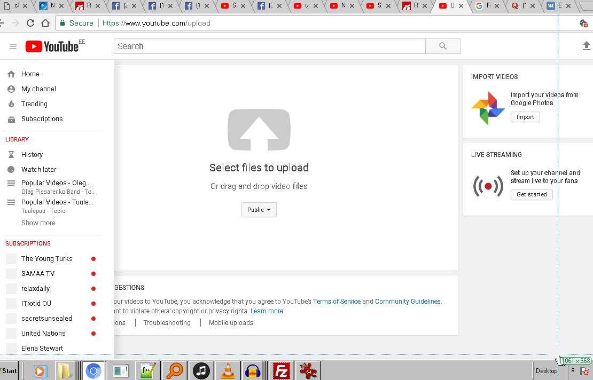This screenshot has height=380, width=593.
Task: Click the forward navigation arrow
Action: (15, 23)
